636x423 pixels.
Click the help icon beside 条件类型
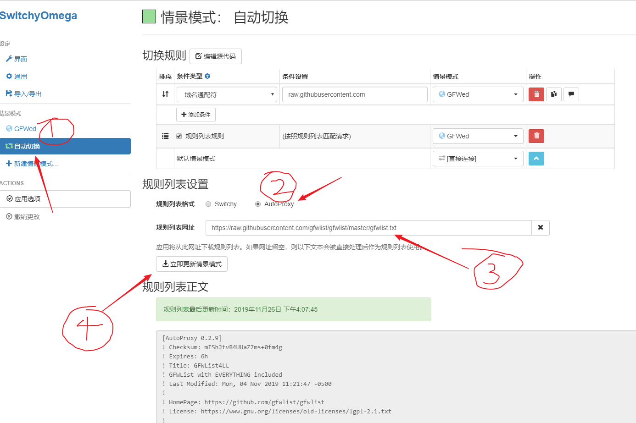tap(207, 77)
